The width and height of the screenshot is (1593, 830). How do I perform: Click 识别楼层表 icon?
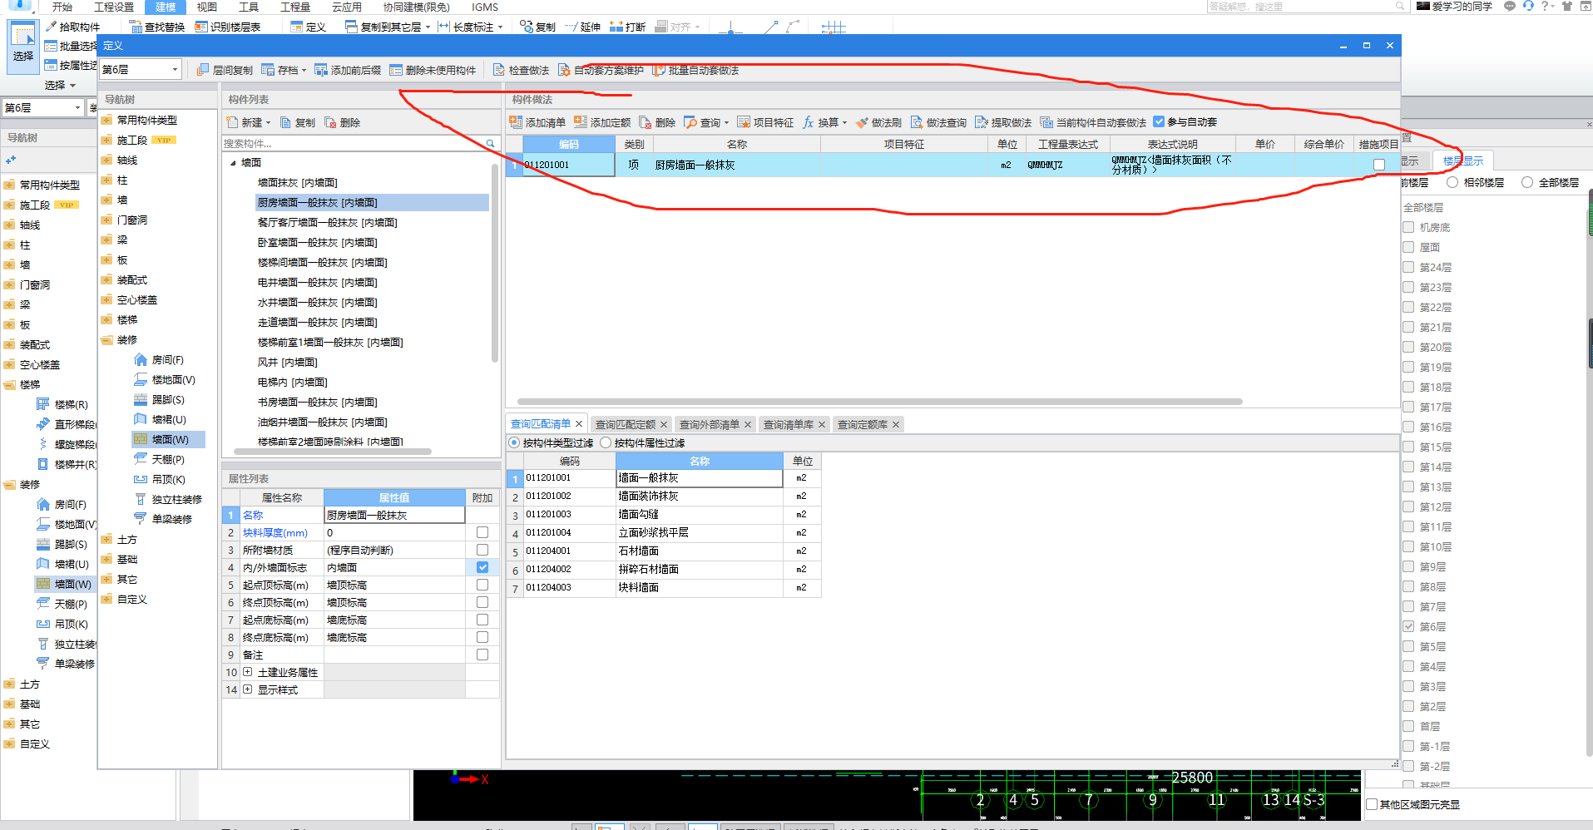[x=201, y=27]
